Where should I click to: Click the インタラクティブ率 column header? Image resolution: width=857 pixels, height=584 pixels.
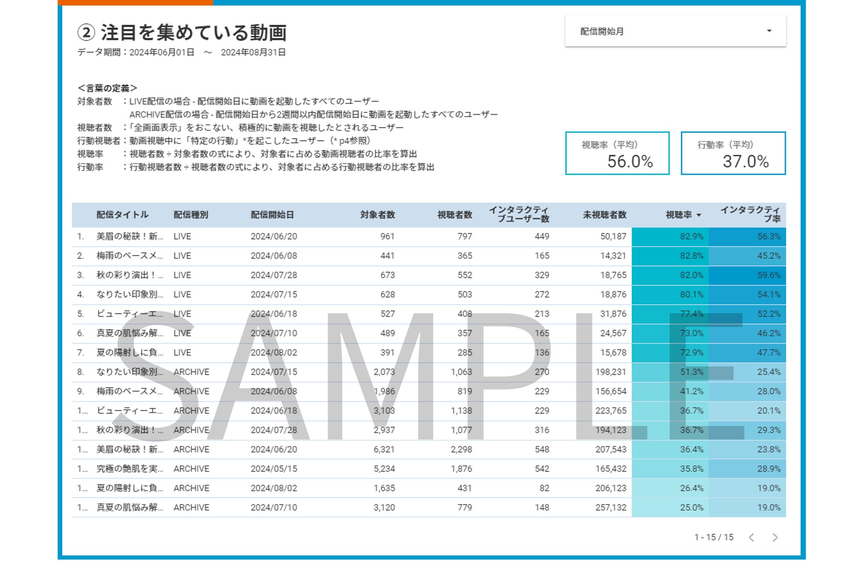750,214
